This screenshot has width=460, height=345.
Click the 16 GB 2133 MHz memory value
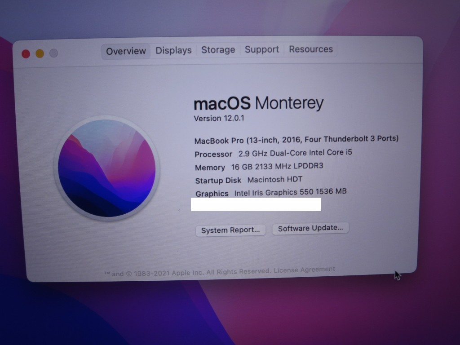point(277,166)
